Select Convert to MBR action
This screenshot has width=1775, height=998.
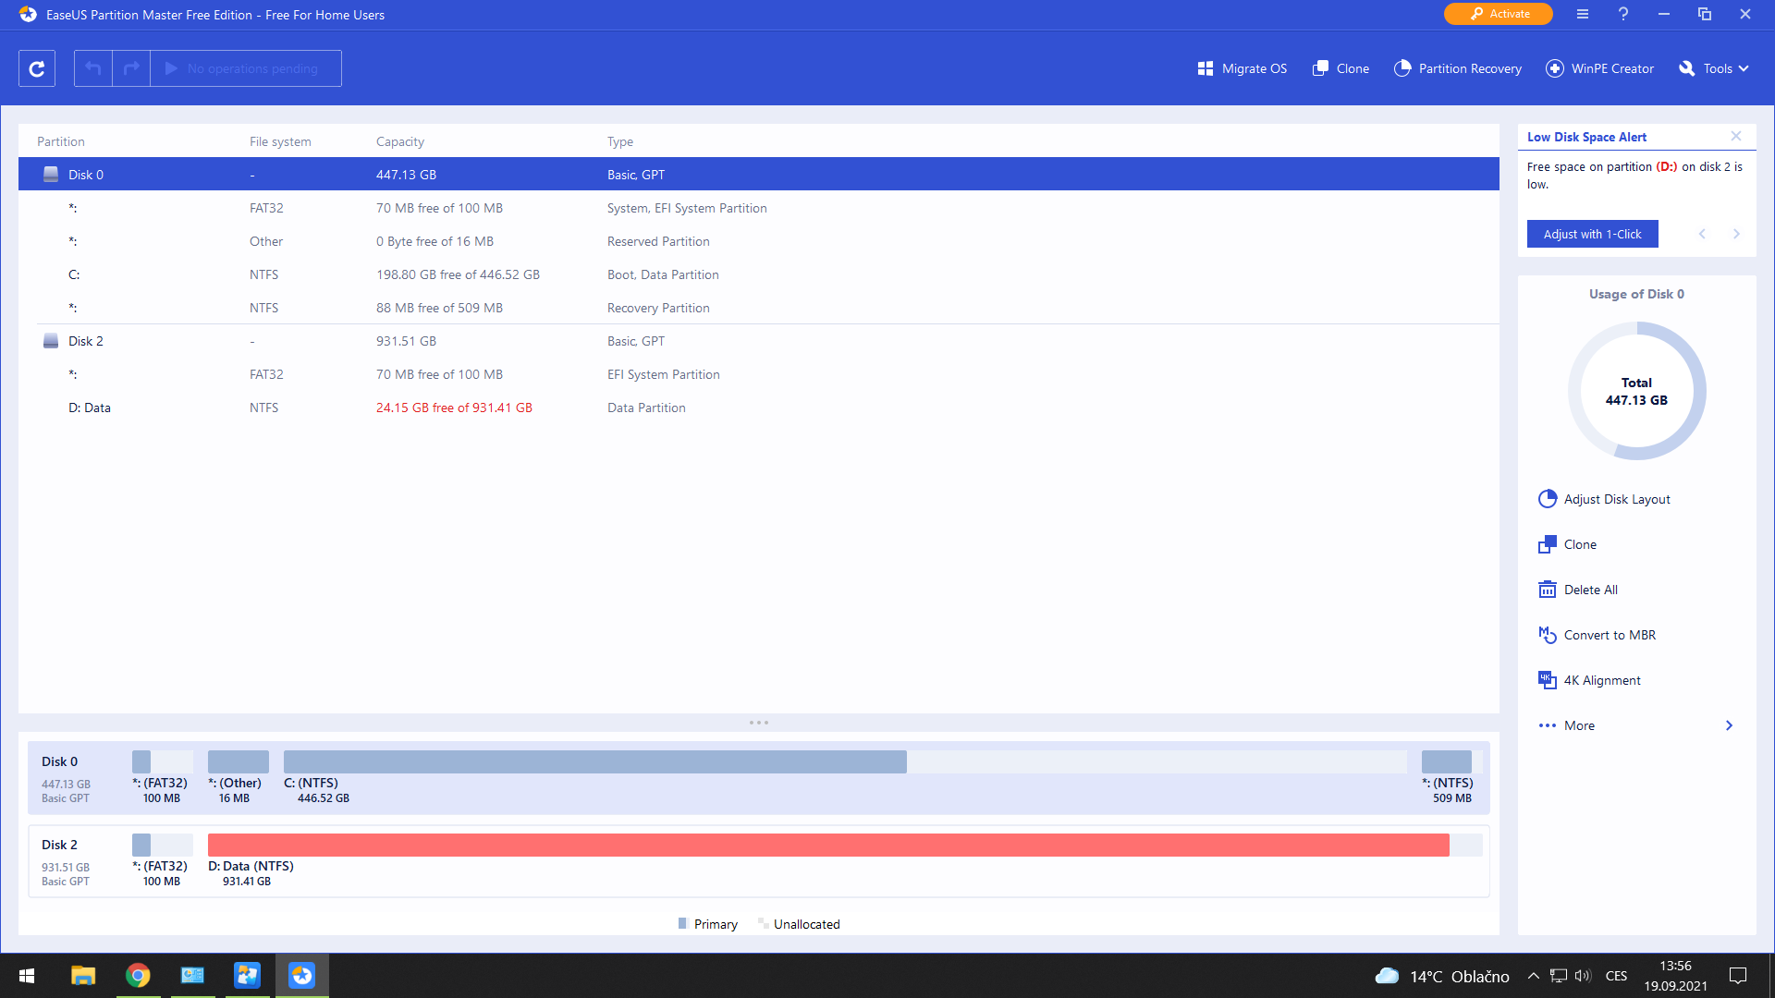point(1609,635)
